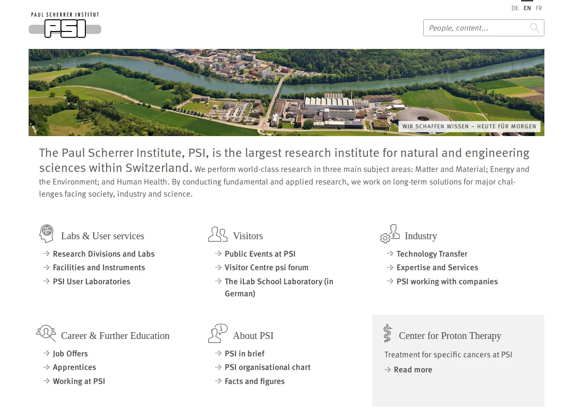Focus the People, content search field
This screenshot has width=573, height=414.
[483, 28]
